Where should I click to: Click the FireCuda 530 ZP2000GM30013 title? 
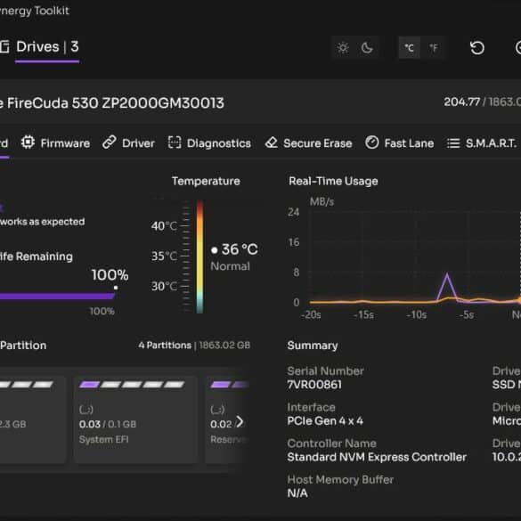tap(115, 102)
